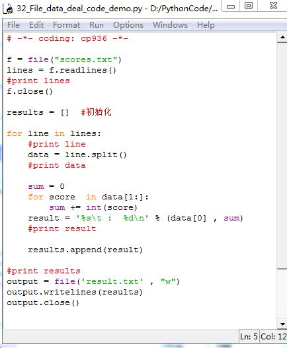Close the IDLE editor window

(x=273, y=6)
